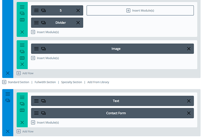
Task: Remove the Text module
Action: tap(189, 101)
